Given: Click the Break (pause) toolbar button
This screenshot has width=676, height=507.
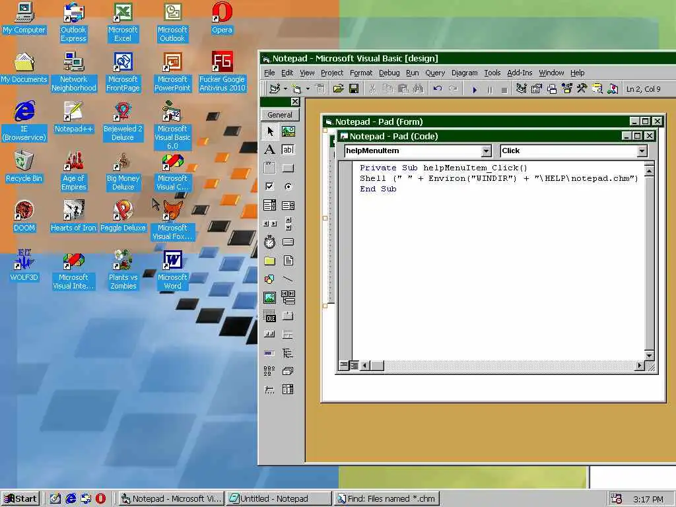Looking at the screenshot, I should tap(490, 89).
